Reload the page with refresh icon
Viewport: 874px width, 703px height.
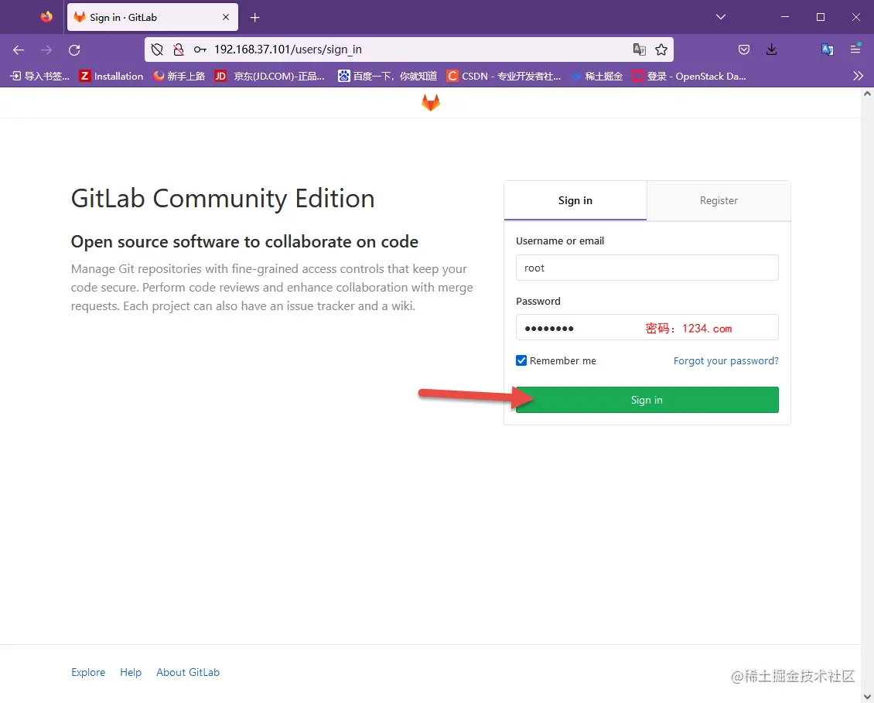74,50
